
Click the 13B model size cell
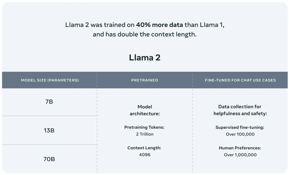[x=49, y=130]
